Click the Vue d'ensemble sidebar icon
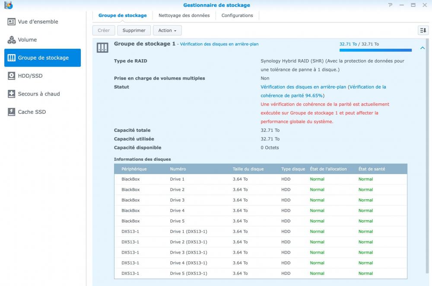The height and width of the screenshot is (286, 432). [x=12, y=22]
